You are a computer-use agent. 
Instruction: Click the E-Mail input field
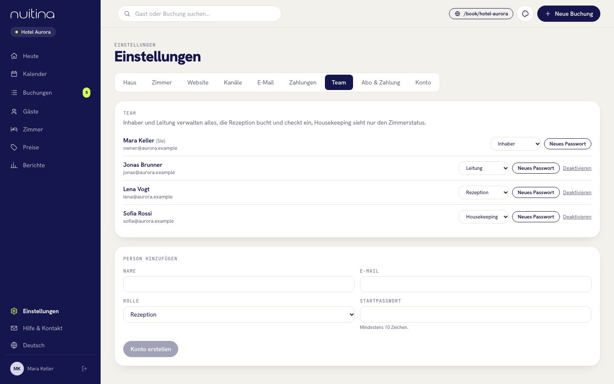475,284
